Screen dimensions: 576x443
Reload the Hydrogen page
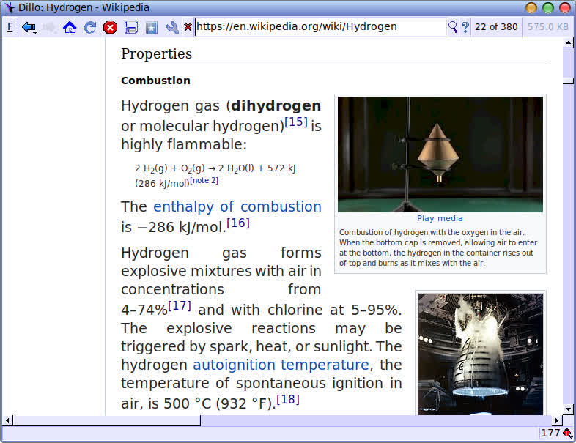pyautogui.click(x=90, y=28)
